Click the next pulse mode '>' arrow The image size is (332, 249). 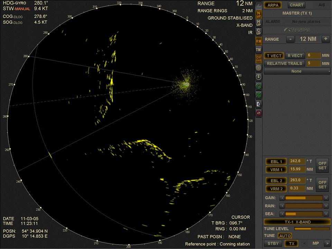click(327, 243)
